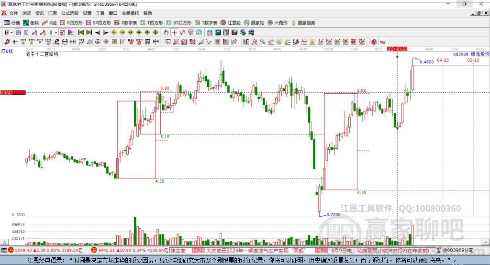Click the volume pane up-arrow button
The width and height of the screenshot is (490, 265).
pos(4,242)
